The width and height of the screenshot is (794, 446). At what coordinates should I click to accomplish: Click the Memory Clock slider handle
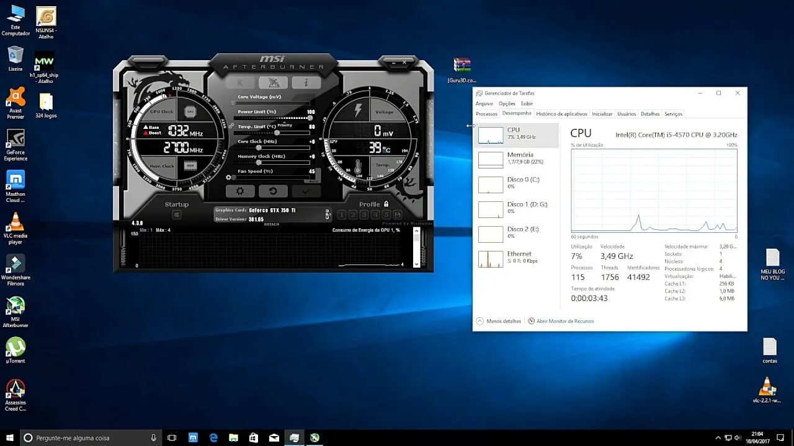pyautogui.click(x=259, y=162)
